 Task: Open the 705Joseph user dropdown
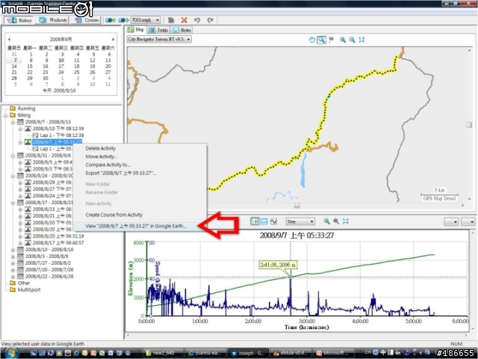[146, 20]
